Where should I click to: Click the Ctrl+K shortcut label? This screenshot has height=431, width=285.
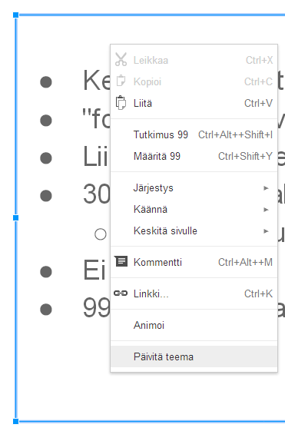[x=258, y=293]
